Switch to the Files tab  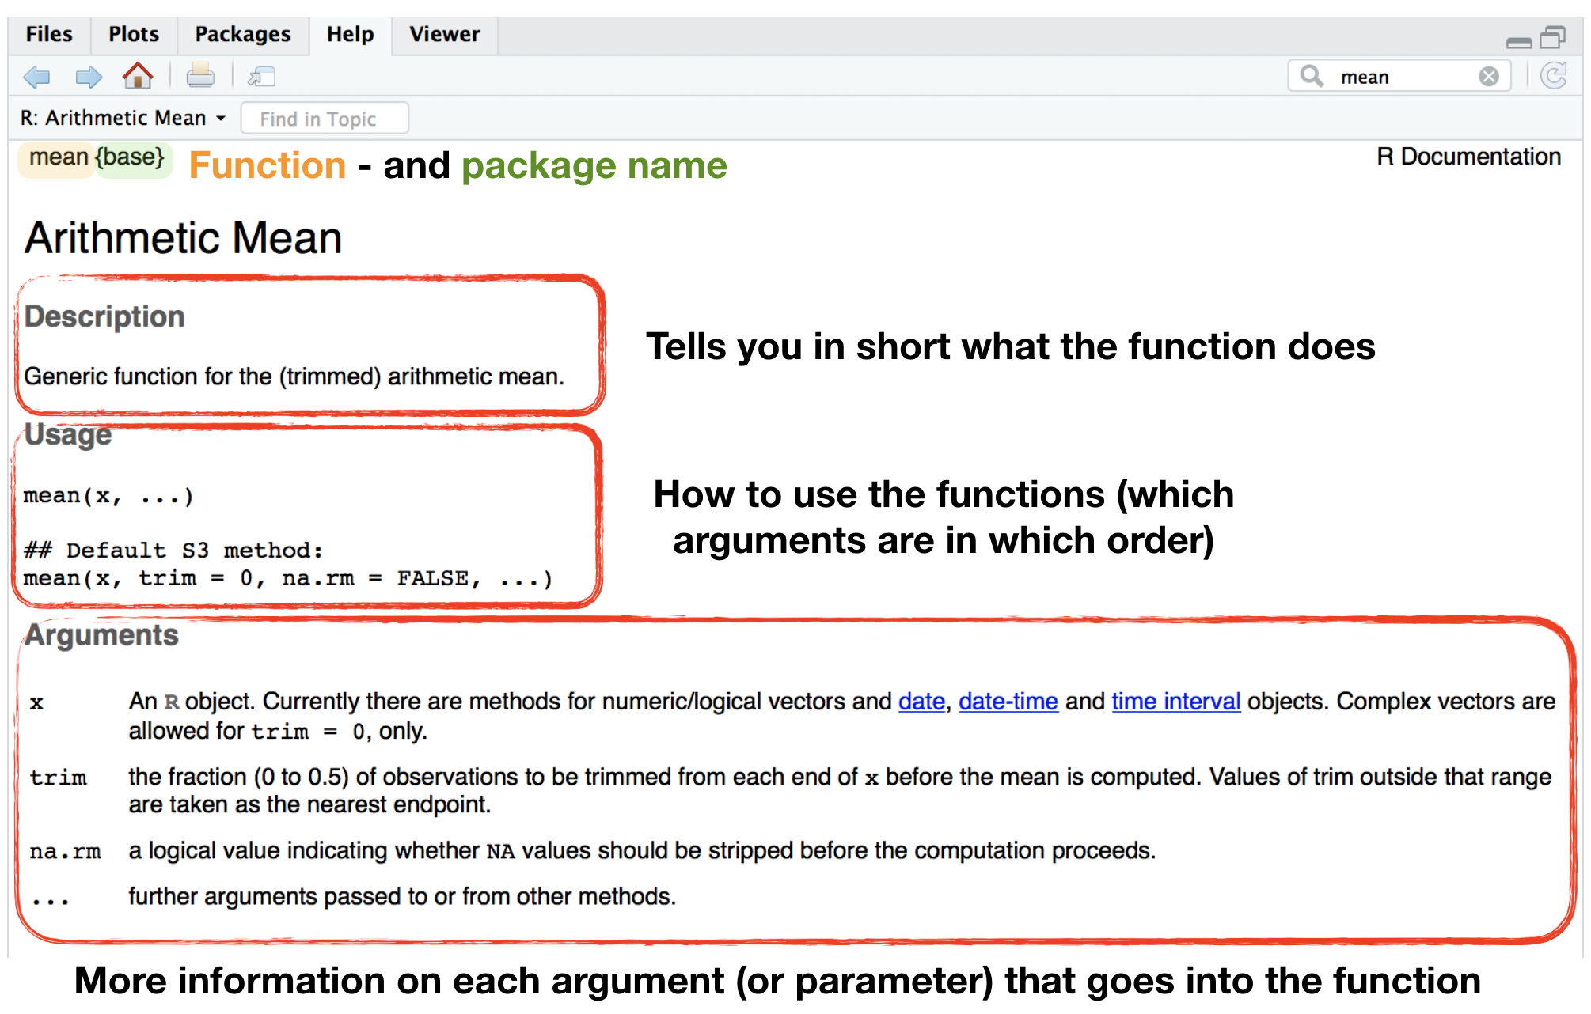49,34
